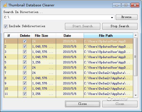Image resolution: width=142 pixels, height=112 pixels.
Task: Minimize the Thumbnail Database Cleaner window
Action: (117, 5)
